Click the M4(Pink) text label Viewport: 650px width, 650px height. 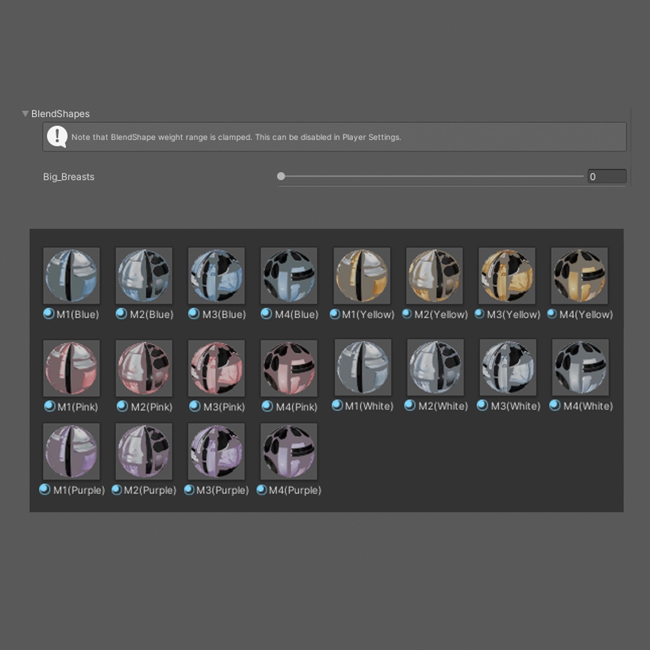pyautogui.click(x=296, y=407)
